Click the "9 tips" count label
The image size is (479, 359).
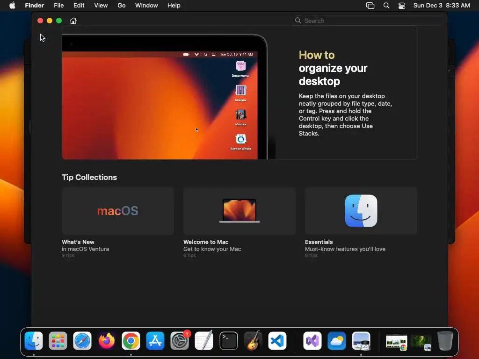click(x=68, y=256)
